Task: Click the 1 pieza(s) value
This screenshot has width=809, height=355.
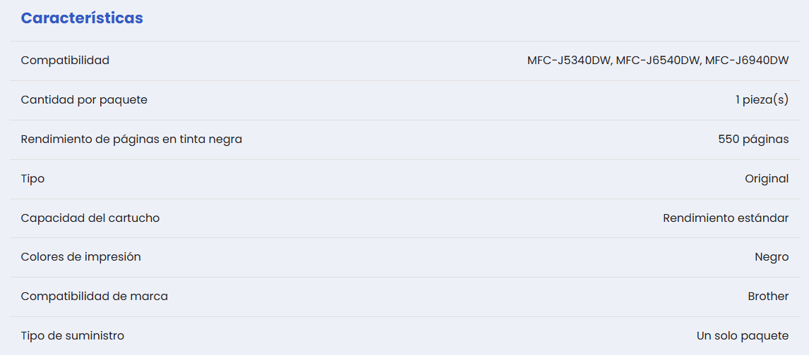Action: [x=762, y=100]
